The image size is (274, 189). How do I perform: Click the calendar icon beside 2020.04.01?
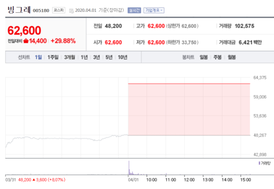[x=72, y=10]
